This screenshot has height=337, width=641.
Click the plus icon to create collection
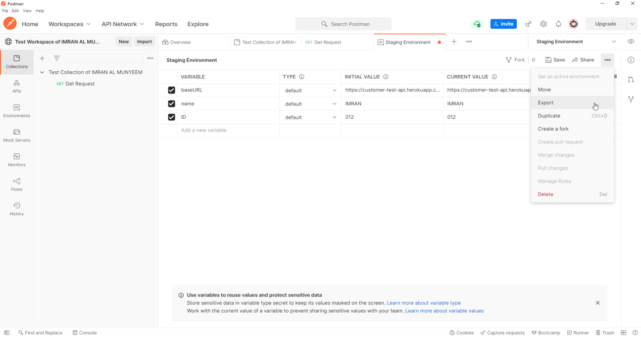tap(42, 58)
